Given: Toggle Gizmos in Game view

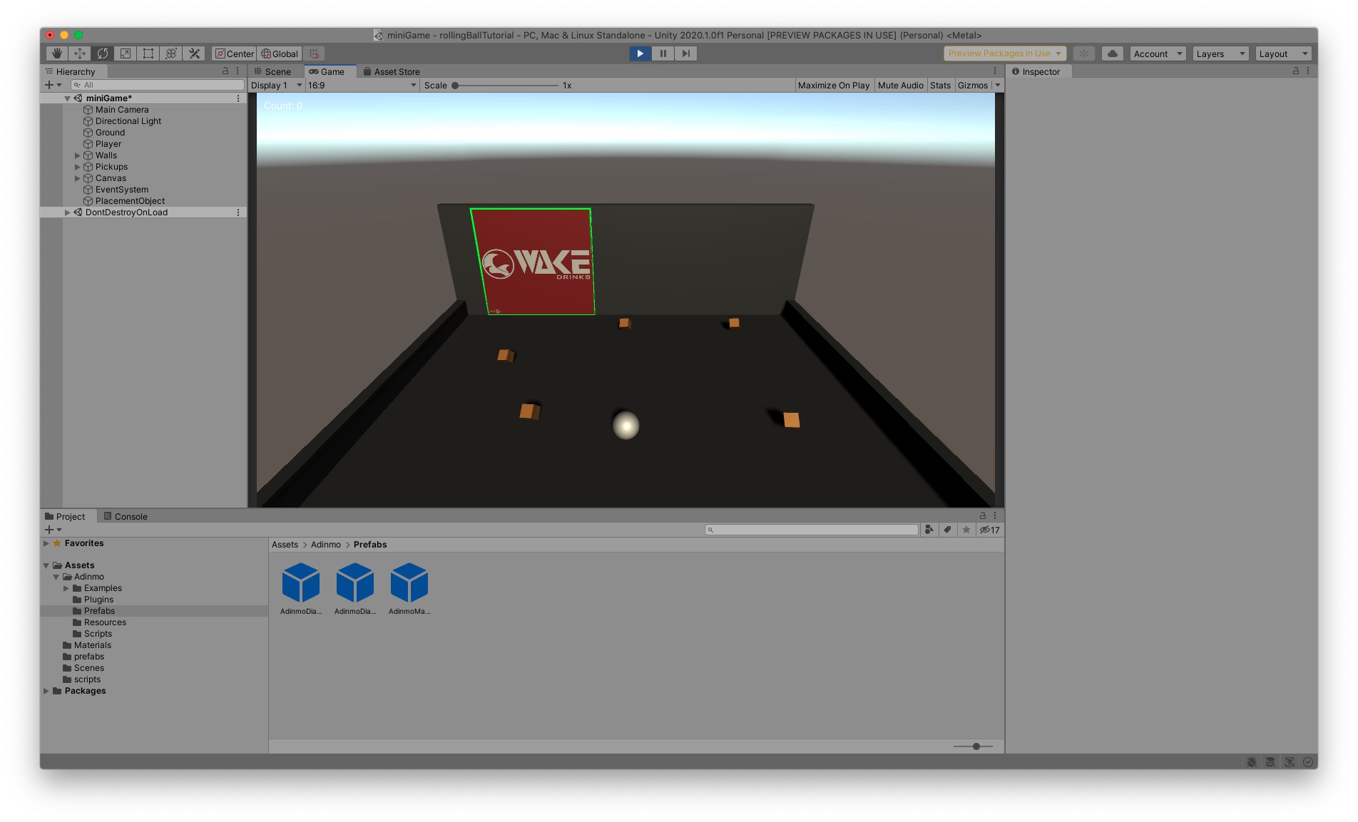Looking at the screenshot, I should (973, 86).
